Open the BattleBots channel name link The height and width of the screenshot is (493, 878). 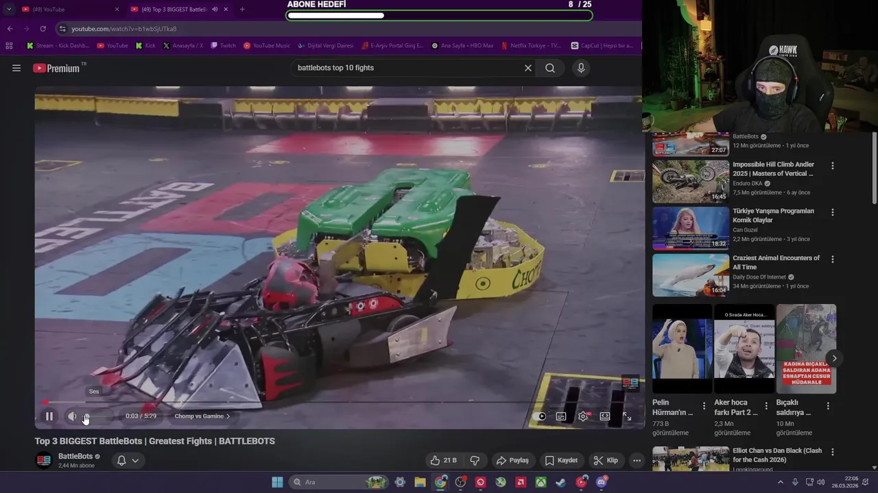pyautogui.click(x=75, y=456)
